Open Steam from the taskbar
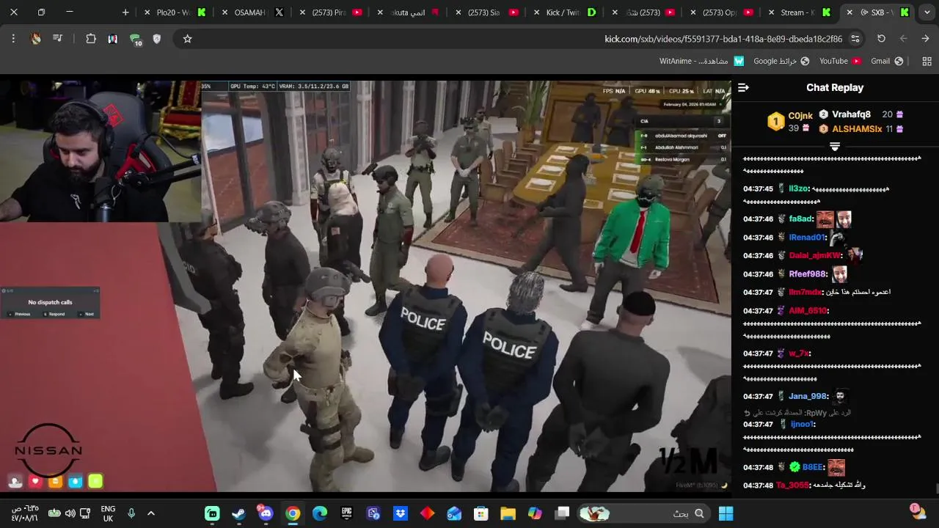Screen dimensions: 939x528 pyautogui.click(x=239, y=513)
